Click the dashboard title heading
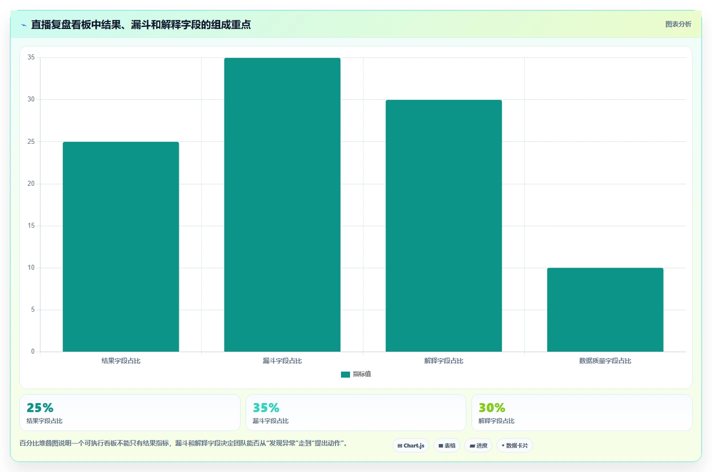 click(x=141, y=24)
